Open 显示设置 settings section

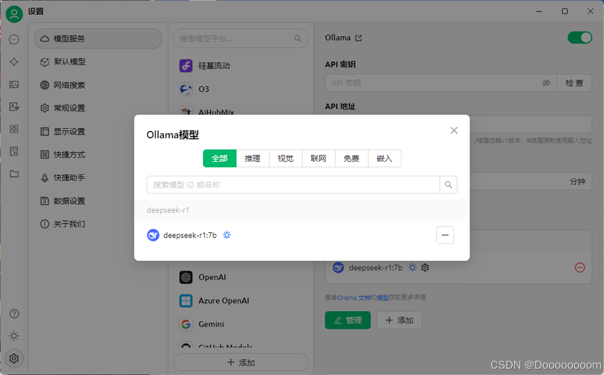(x=98, y=132)
